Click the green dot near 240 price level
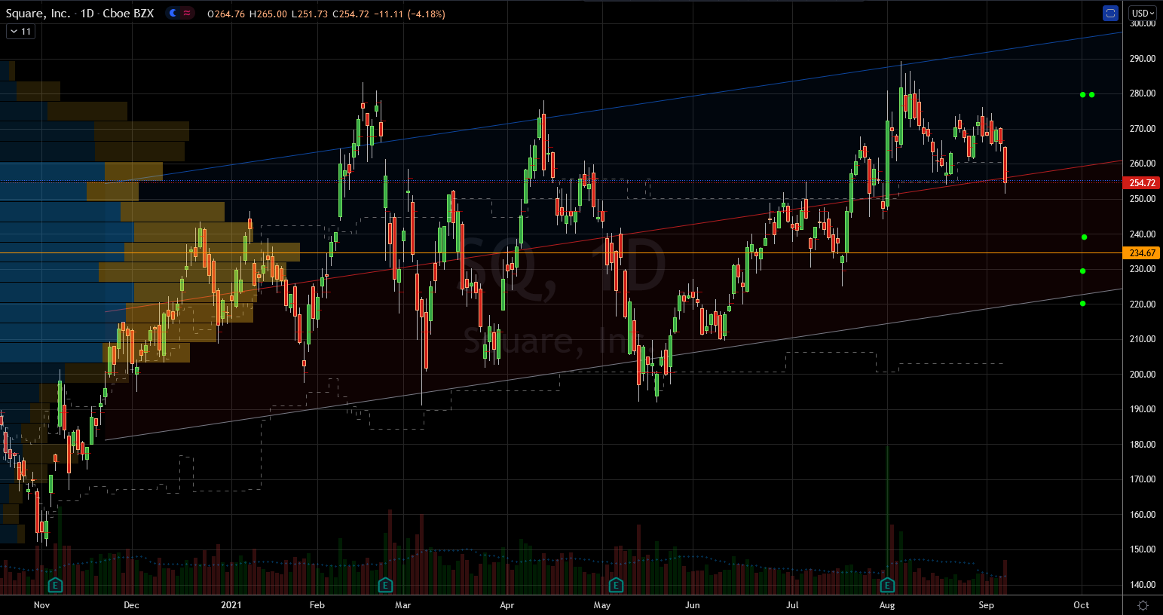Viewport: 1163px width, 615px height. click(x=1084, y=237)
